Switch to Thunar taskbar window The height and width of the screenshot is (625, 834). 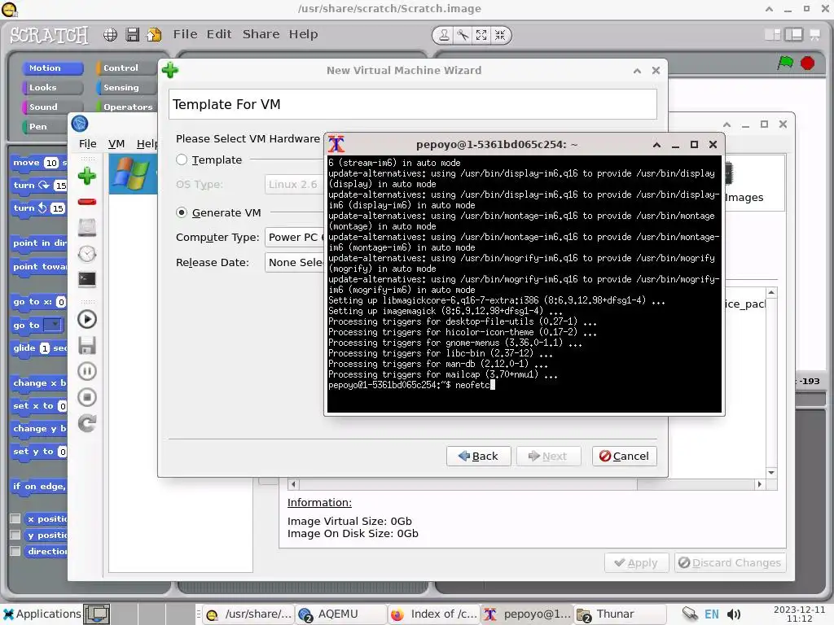(620, 614)
